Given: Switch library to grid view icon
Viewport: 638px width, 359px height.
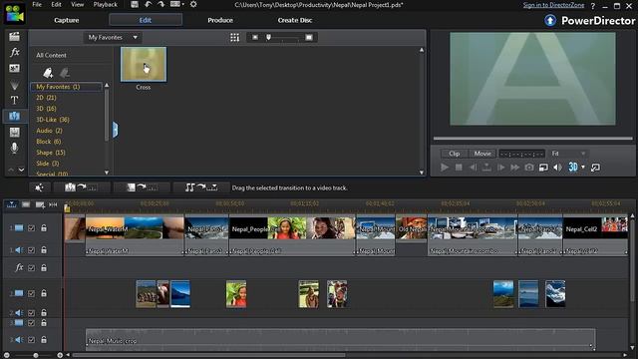Looking at the screenshot, I should coord(235,38).
